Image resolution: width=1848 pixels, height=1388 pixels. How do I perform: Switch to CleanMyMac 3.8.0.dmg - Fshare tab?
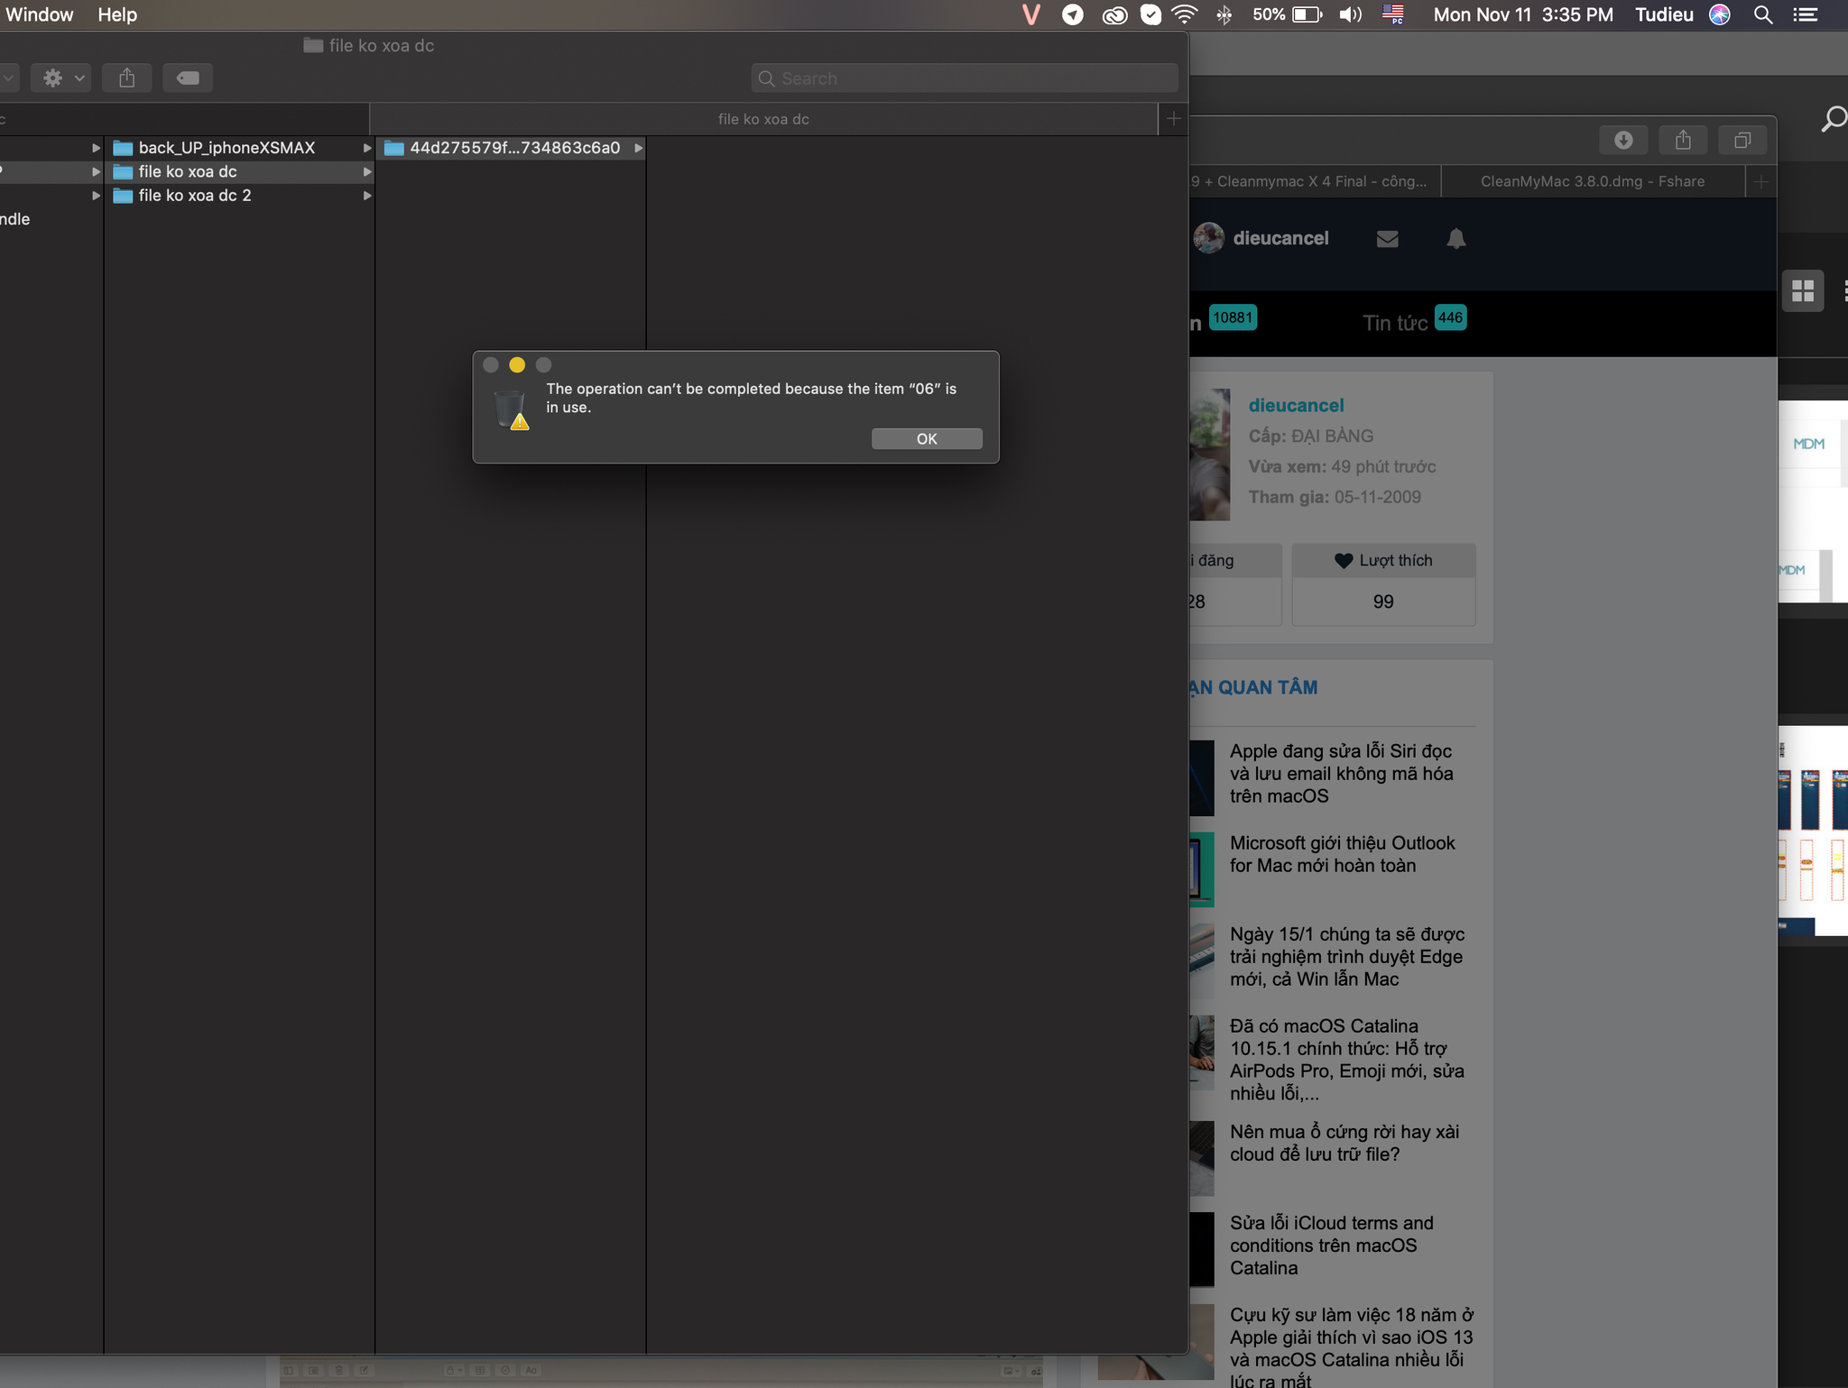coord(1593,181)
